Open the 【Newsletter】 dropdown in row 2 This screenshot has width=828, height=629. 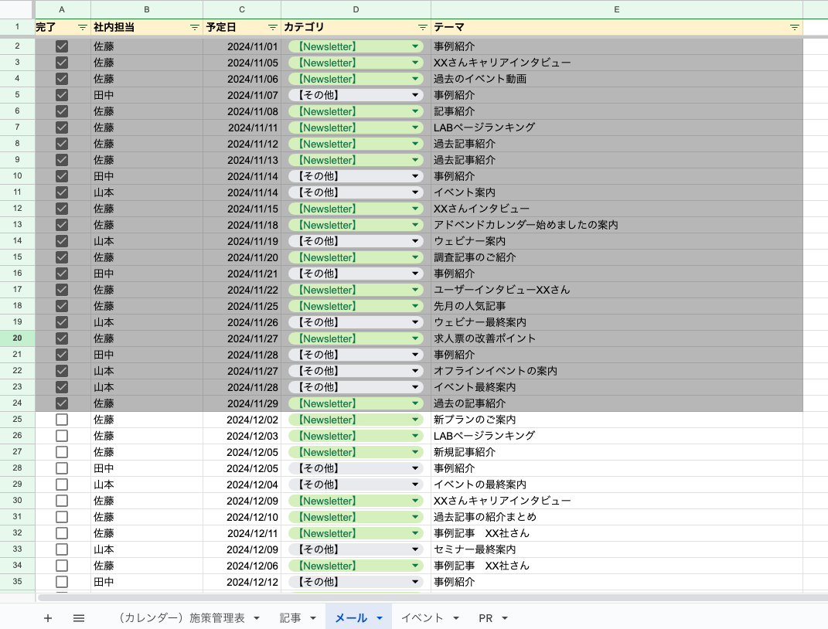click(414, 46)
